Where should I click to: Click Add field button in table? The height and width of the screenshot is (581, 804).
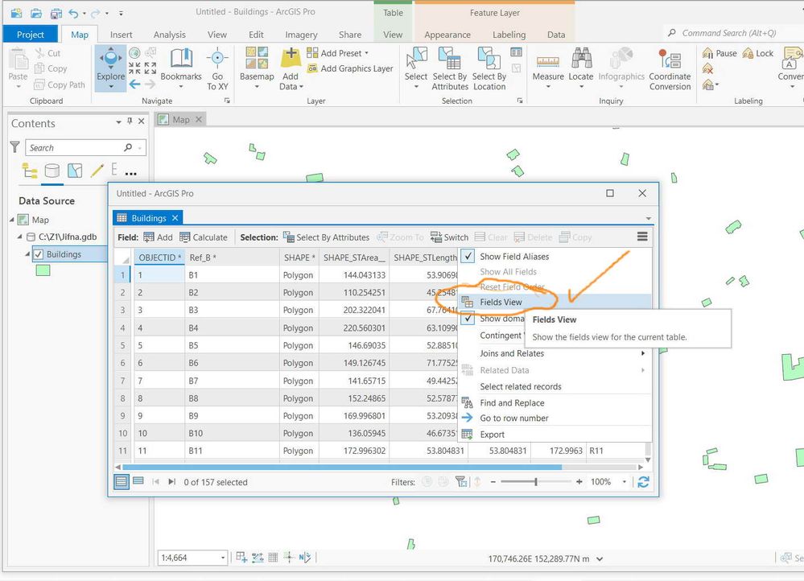coord(158,237)
